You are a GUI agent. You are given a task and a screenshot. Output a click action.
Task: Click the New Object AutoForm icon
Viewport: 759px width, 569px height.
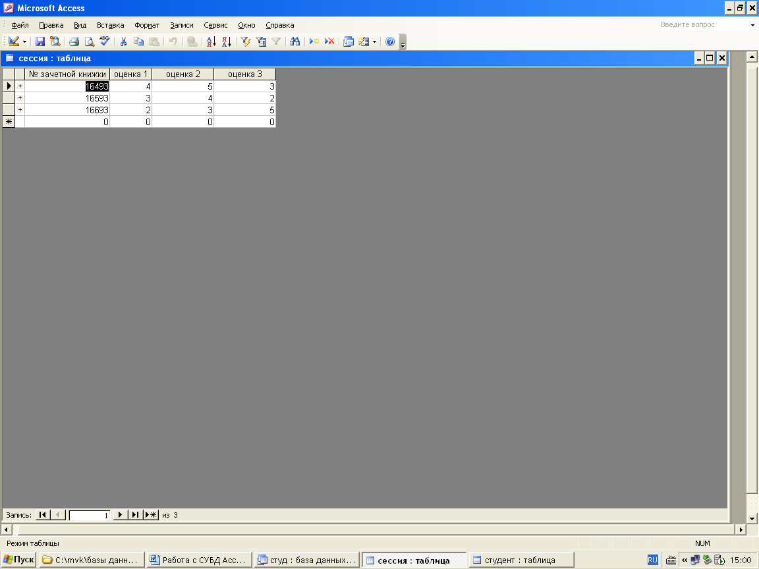point(364,41)
